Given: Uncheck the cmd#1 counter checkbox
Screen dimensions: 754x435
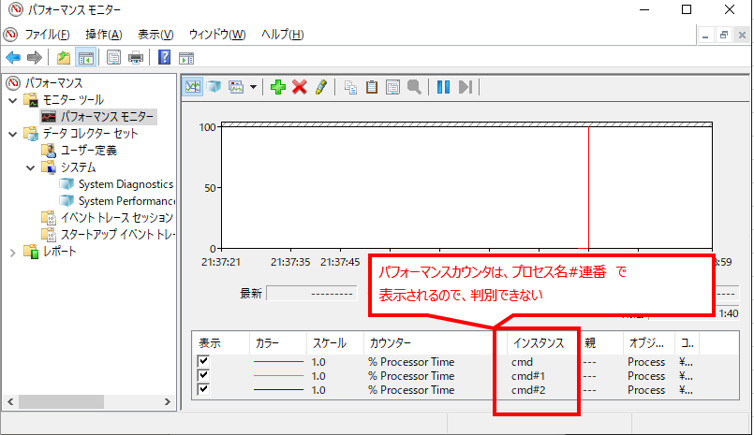Looking at the screenshot, I should point(203,375).
